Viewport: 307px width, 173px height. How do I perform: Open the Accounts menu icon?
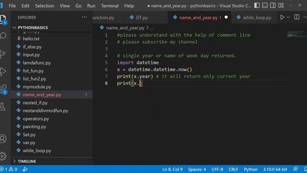point(3,139)
